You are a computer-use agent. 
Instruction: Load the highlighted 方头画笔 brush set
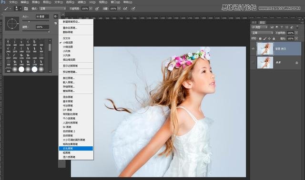pos(76,149)
